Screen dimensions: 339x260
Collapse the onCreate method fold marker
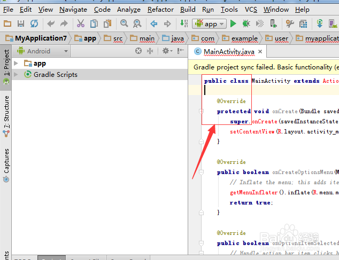coord(201,112)
